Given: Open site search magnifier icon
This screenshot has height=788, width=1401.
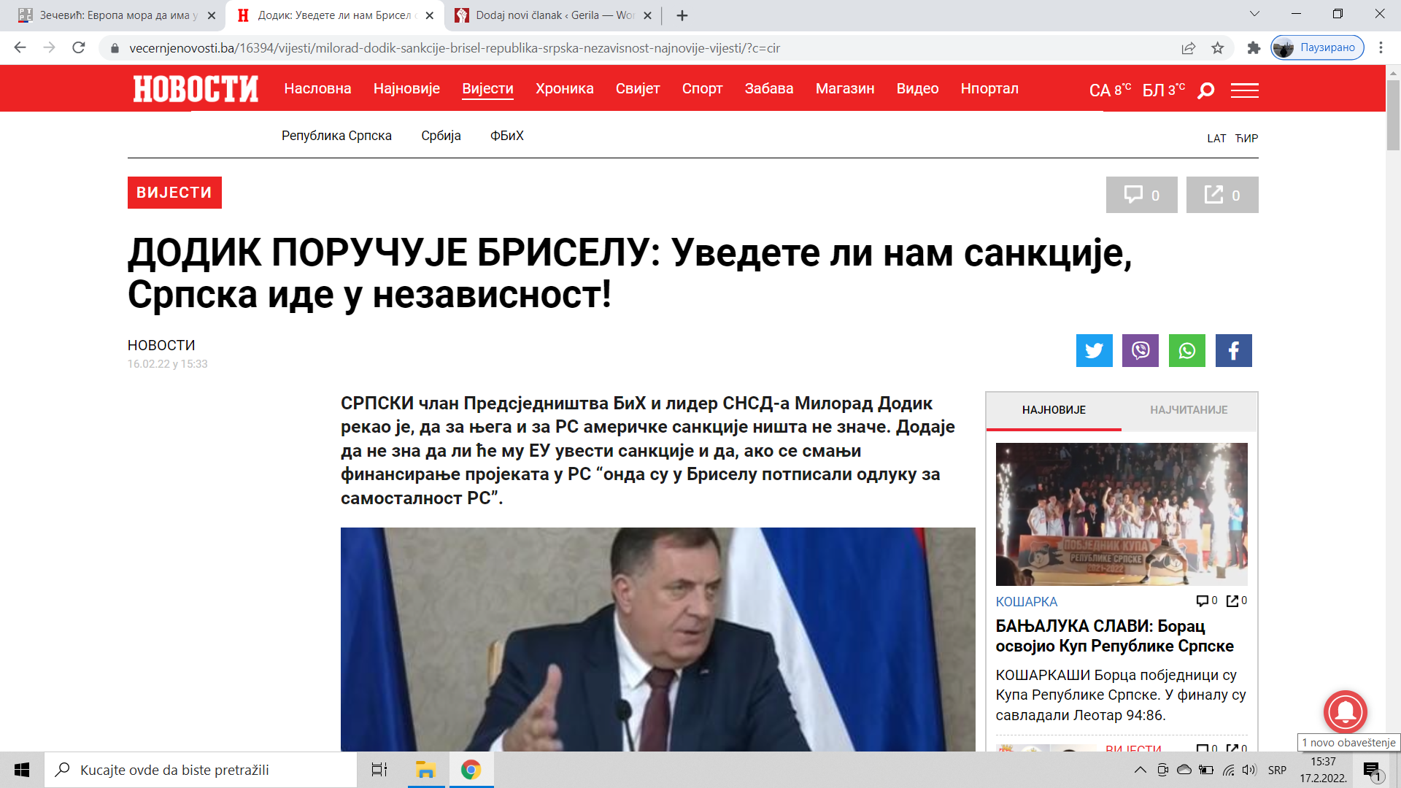Looking at the screenshot, I should (1206, 90).
